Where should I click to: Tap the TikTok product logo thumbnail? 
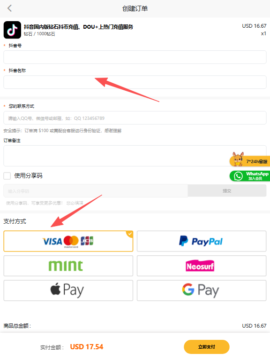12,30
